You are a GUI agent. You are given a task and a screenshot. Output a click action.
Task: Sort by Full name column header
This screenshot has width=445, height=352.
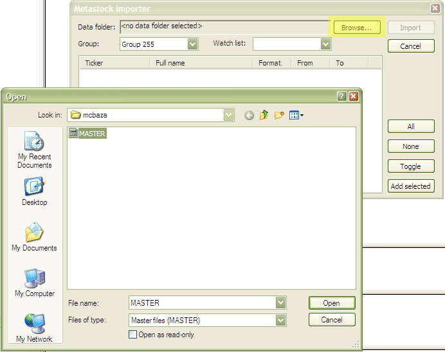click(x=201, y=63)
